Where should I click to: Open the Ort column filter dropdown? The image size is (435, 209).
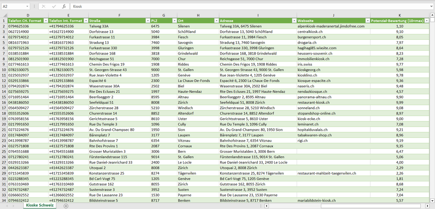tap(216, 21)
